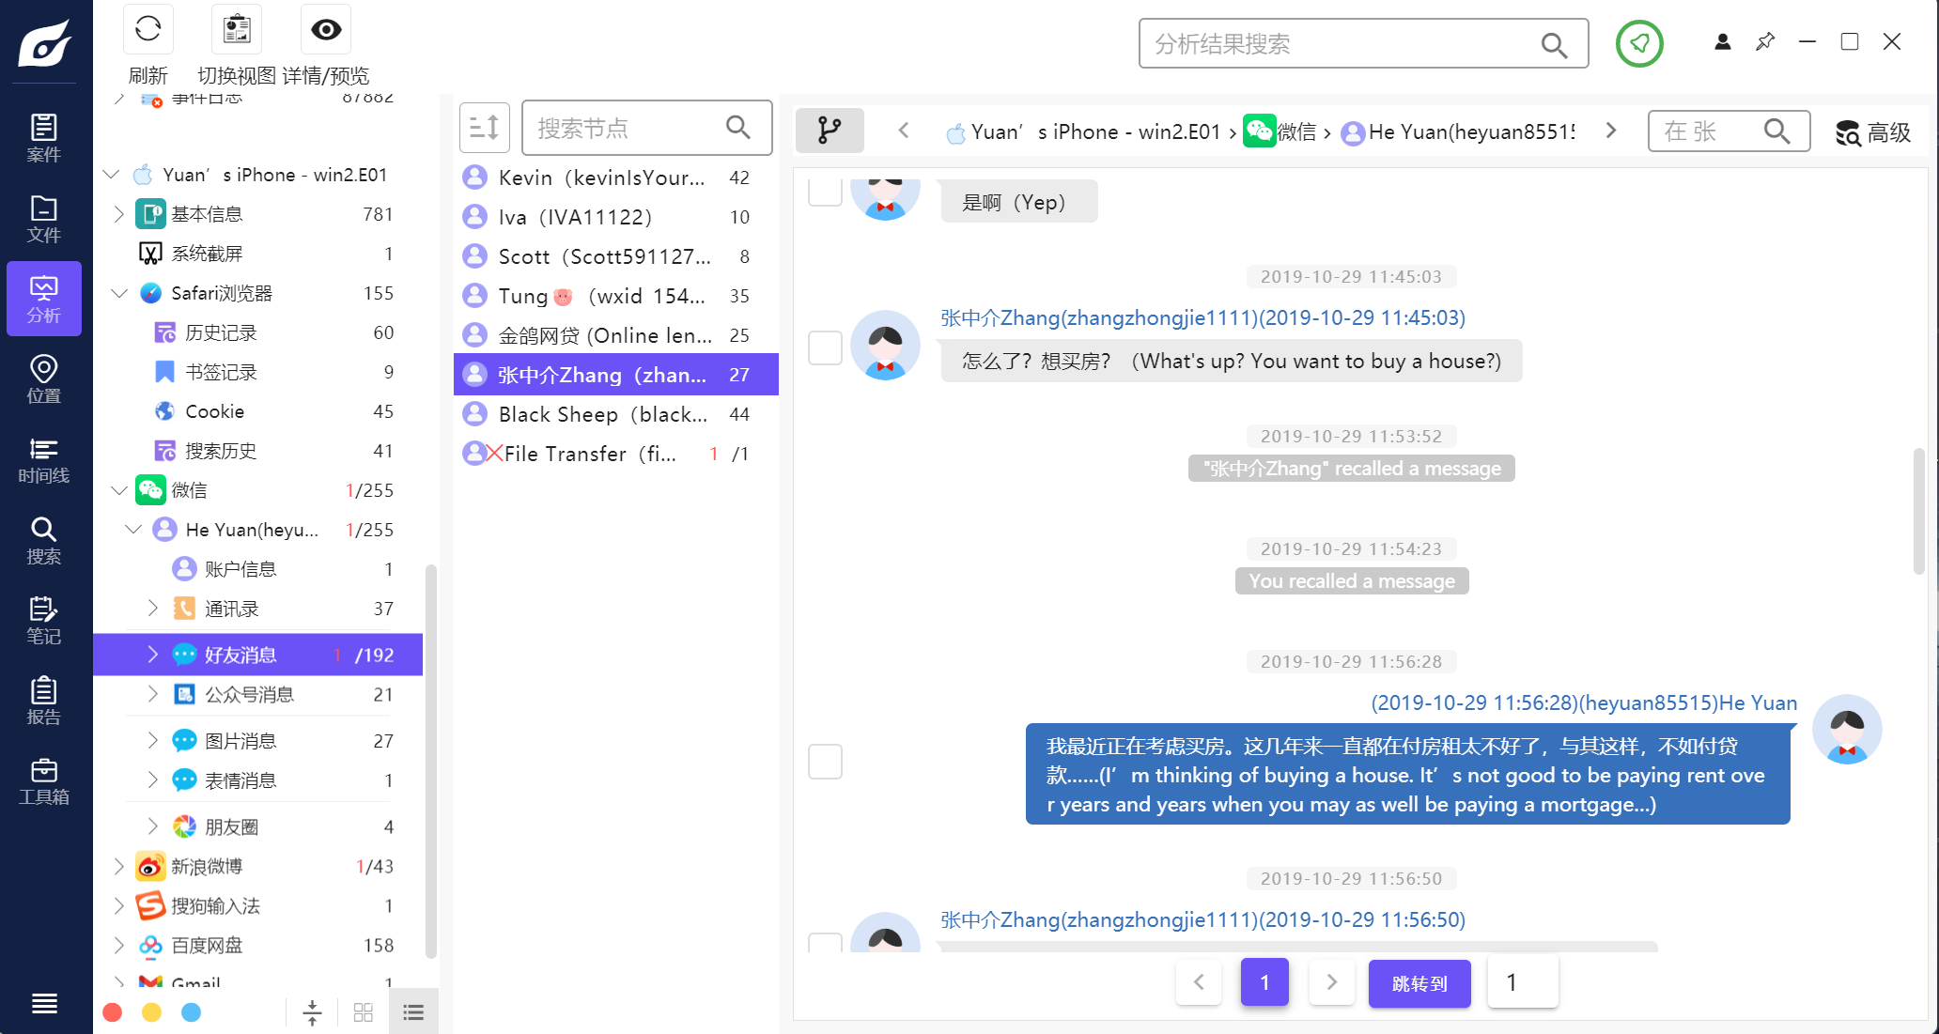Click the 切换视图 switch view icon

(237, 30)
